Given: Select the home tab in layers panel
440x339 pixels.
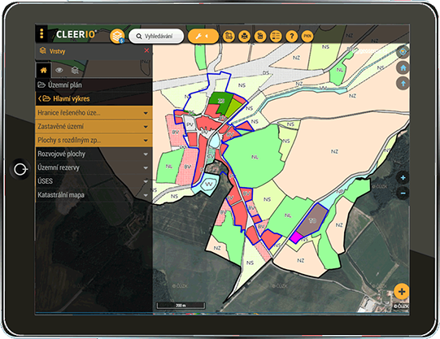Looking at the screenshot, I should (x=43, y=70).
